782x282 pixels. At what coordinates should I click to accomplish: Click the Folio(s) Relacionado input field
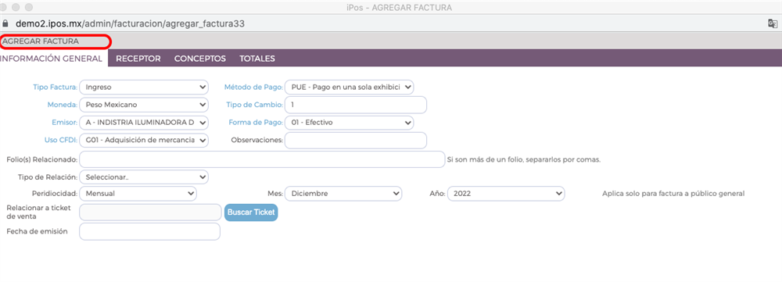tap(262, 159)
